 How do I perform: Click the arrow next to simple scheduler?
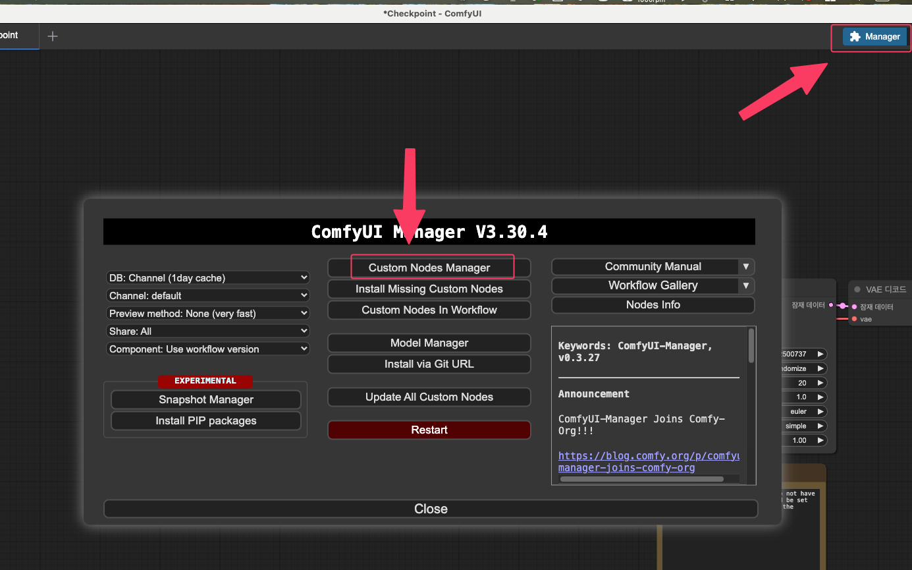coord(820,426)
